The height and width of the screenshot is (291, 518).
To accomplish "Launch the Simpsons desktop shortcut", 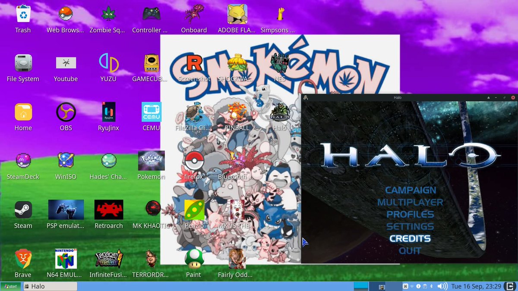I will [x=280, y=14].
